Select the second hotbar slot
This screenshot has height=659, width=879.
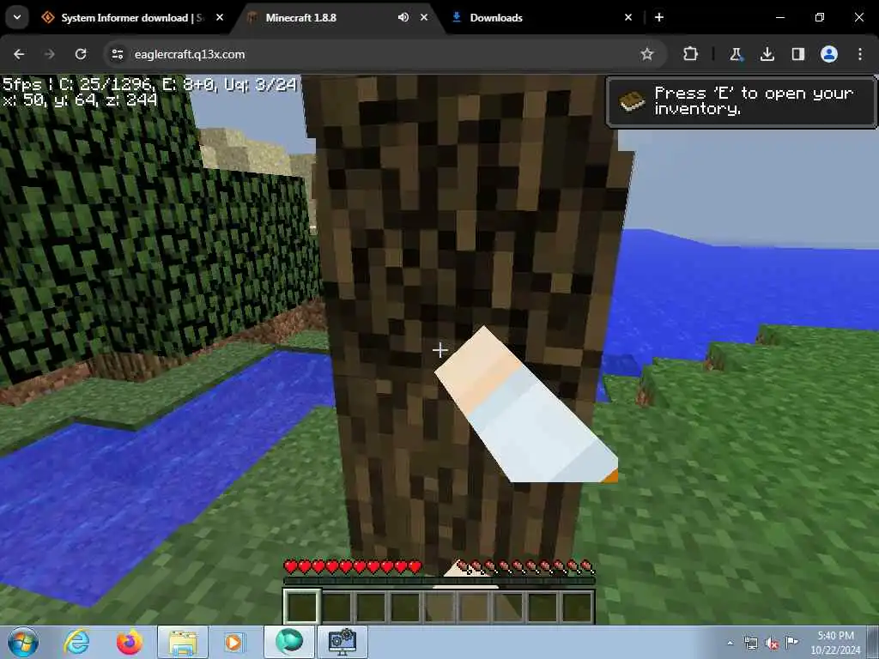[336, 606]
